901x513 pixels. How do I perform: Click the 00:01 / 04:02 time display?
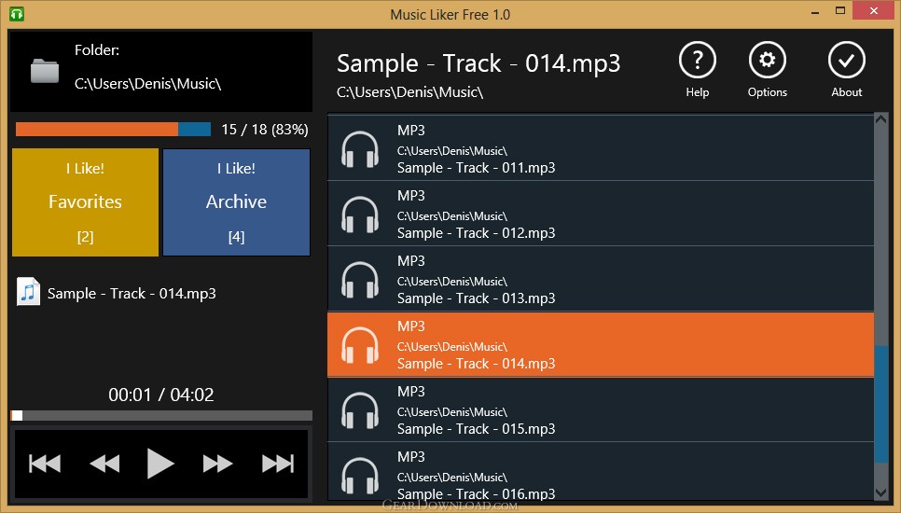click(x=160, y=395)
